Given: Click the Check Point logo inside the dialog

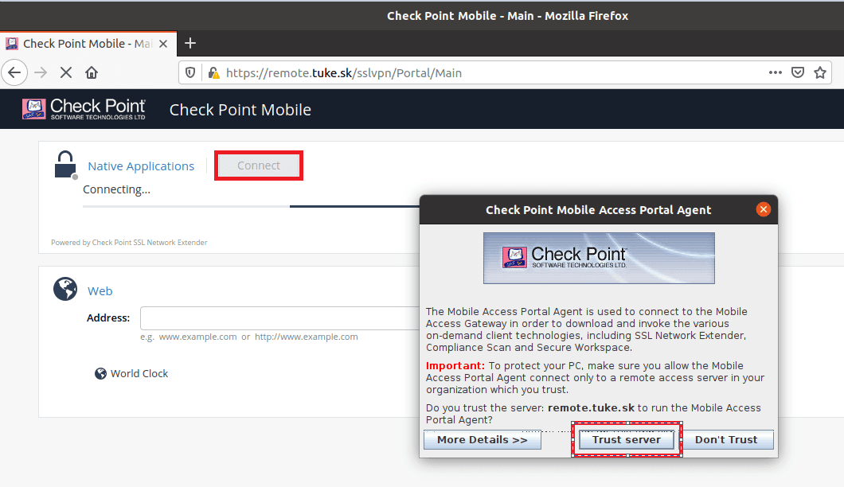Looking at the screenshot, I should tap(598, 258).
